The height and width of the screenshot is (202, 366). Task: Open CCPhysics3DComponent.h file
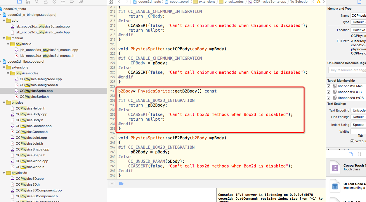point(37,196)
